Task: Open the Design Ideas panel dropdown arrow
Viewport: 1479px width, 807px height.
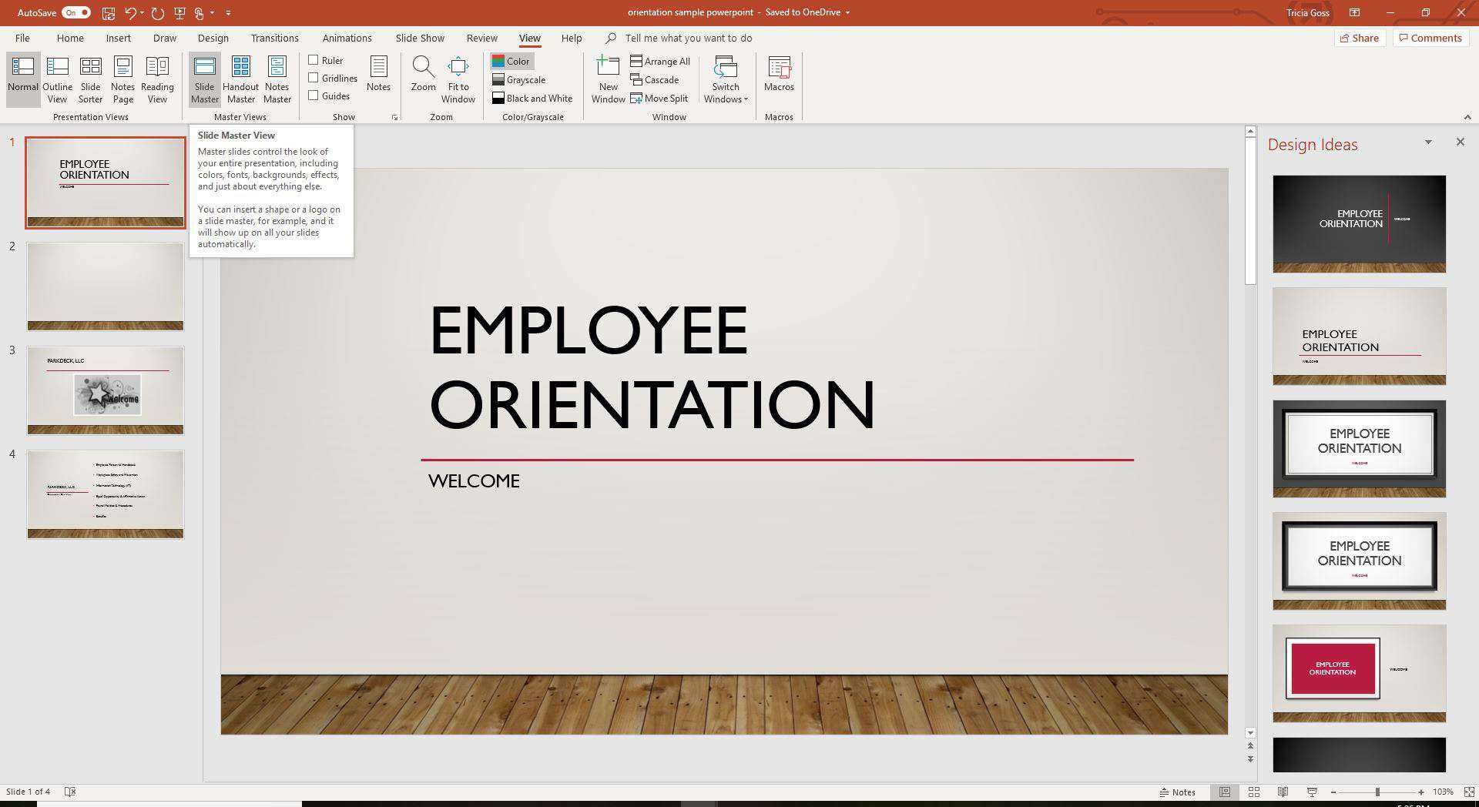Action: coord(1429,142)
